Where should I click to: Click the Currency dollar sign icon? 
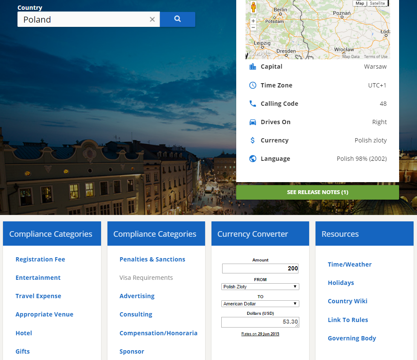click(x=253, y=140)
